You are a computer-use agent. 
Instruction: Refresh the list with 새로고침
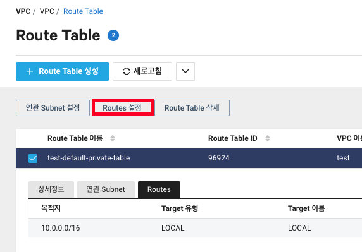coord(142,71)
